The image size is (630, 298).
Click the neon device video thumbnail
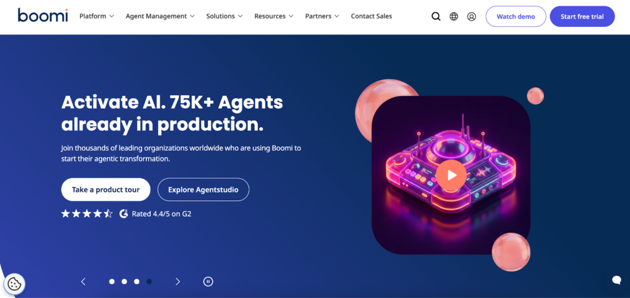click(451, 175)
